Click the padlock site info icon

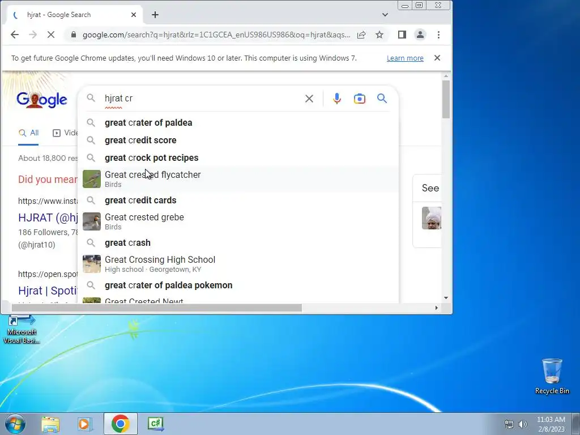74,35
